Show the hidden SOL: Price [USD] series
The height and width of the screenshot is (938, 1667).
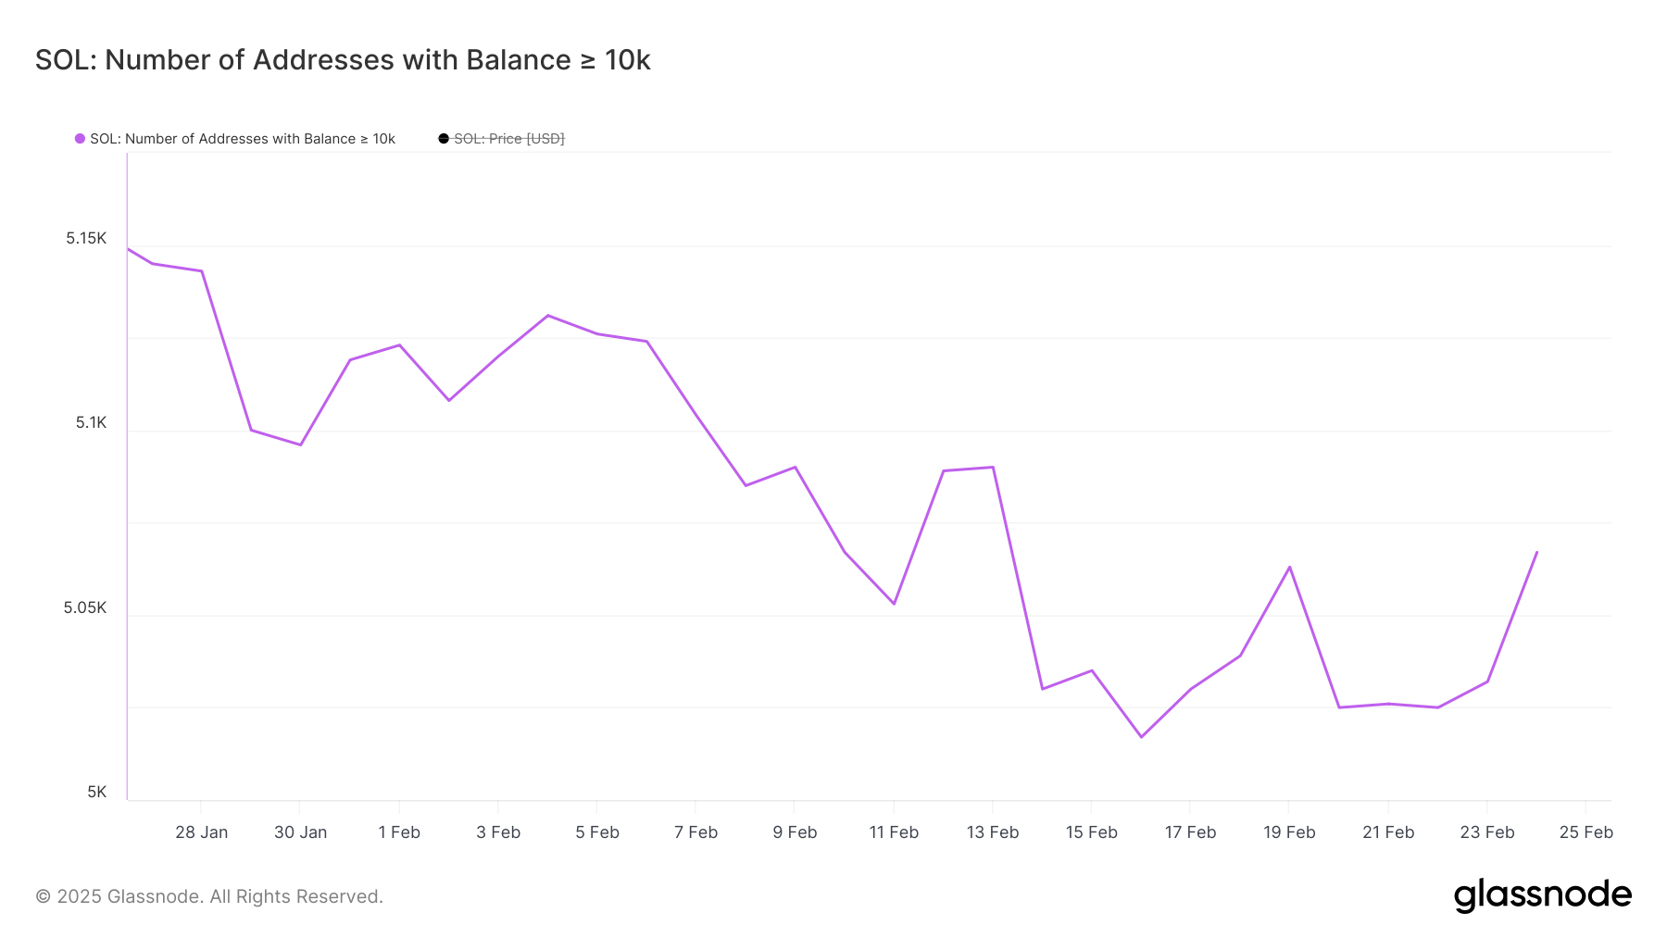(x=508, y=139)
